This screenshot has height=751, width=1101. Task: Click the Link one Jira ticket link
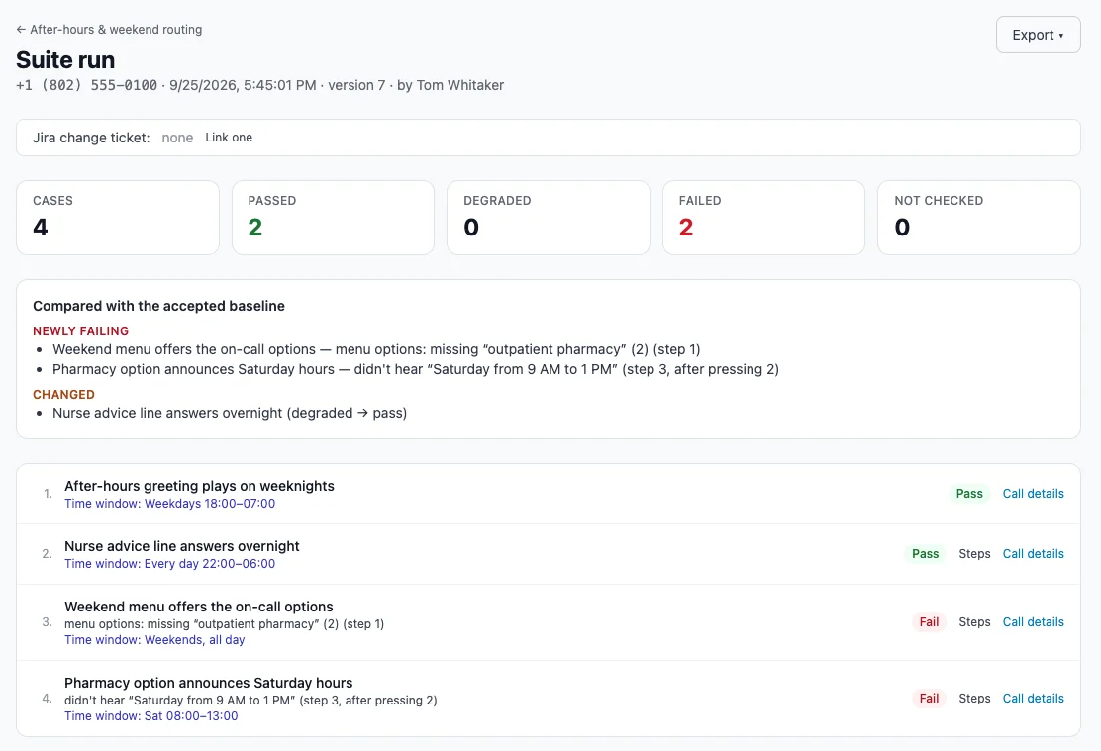pyautogui.click(x=229, y=138)
